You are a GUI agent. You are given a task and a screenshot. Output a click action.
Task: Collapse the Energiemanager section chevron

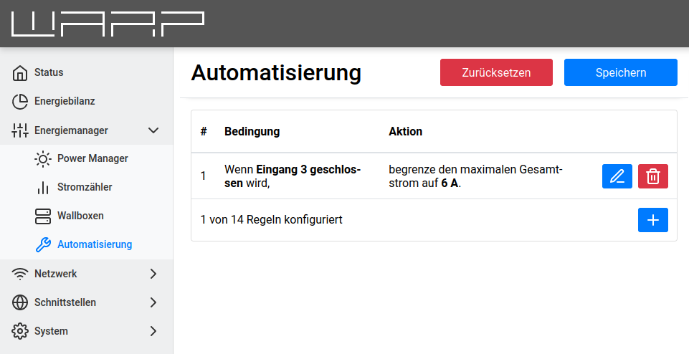(153, 130)
